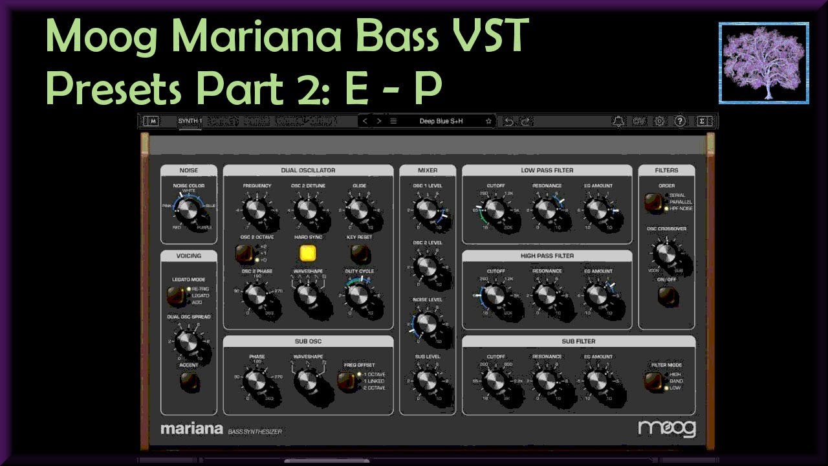
Task: Click the High Pass Filter Resonance knob
Action: (547, 295)
